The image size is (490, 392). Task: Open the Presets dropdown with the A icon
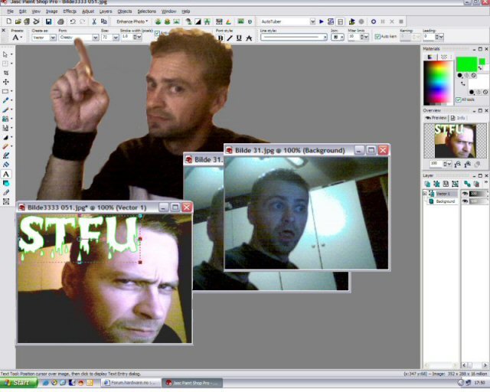point(17,38)
